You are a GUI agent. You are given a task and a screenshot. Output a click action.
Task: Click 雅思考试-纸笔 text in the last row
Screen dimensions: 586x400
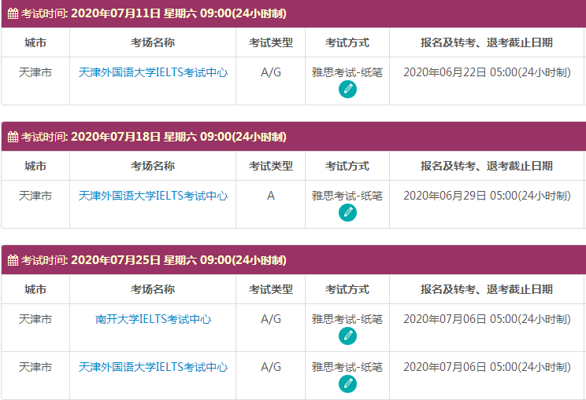347,367
